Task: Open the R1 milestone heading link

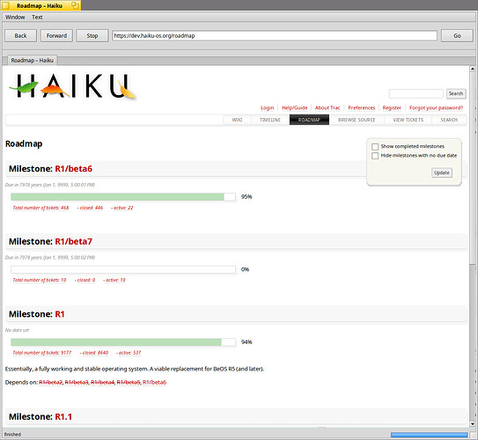Action: click(x=60, y=314)
